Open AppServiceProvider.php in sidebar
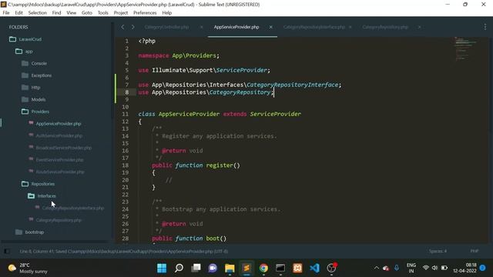 point(59,124)
